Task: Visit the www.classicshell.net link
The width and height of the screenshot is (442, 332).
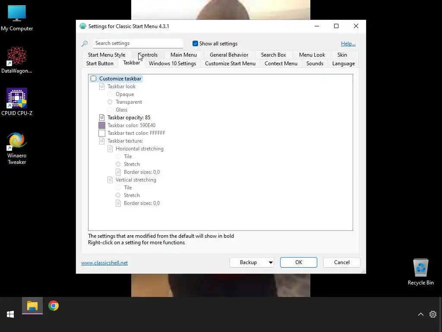Action: 104,263
